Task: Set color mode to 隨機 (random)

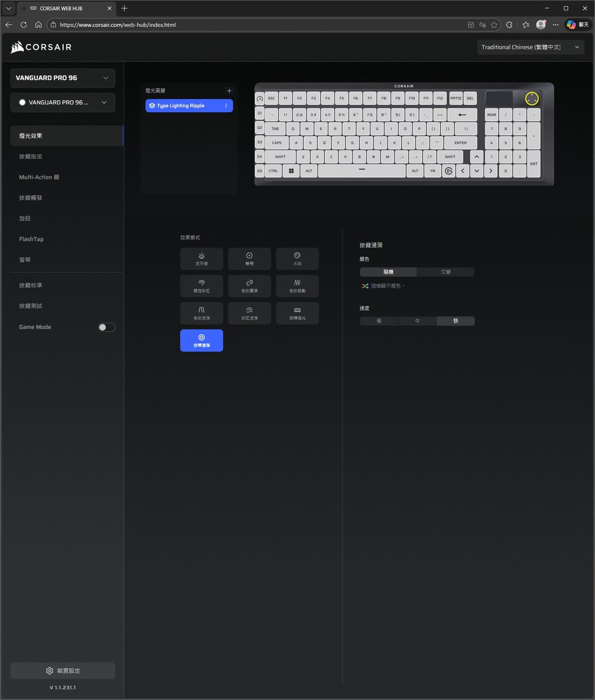Action: (x=388, y=272)
